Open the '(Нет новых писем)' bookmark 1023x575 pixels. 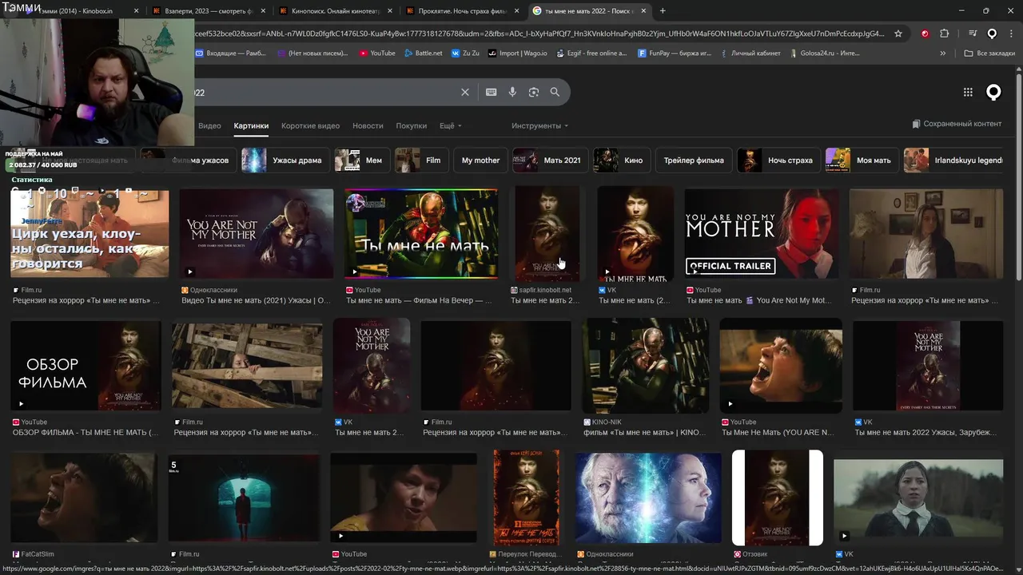click(x=312, y=54)
